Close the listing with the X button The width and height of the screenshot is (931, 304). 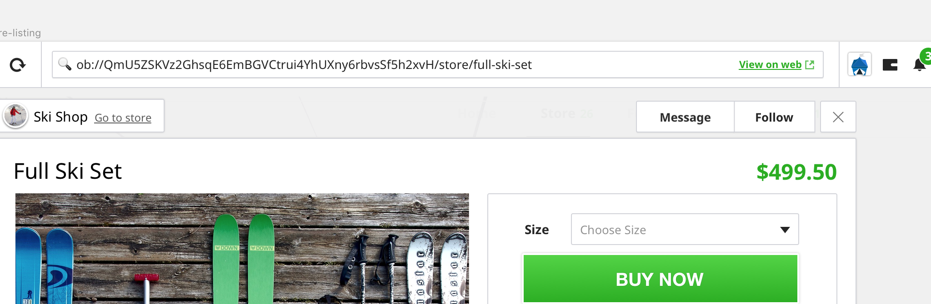[838, 117]
